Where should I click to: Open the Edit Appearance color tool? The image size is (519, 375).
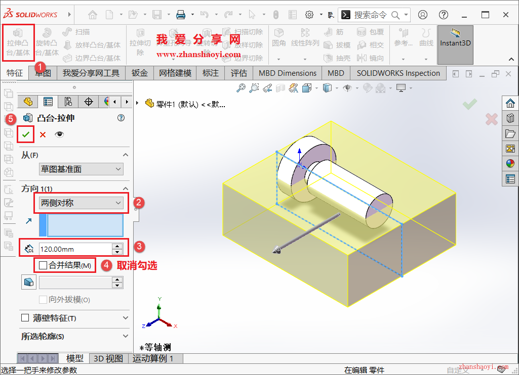tap(367, 88)
